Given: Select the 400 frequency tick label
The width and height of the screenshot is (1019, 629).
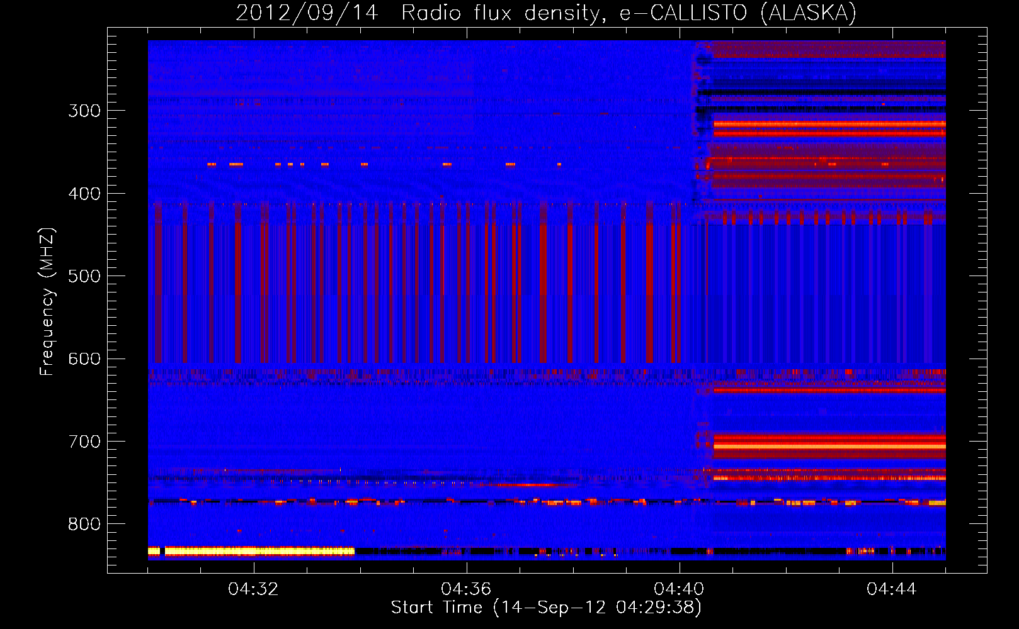Looking at the screenshot, I should 84,194.
